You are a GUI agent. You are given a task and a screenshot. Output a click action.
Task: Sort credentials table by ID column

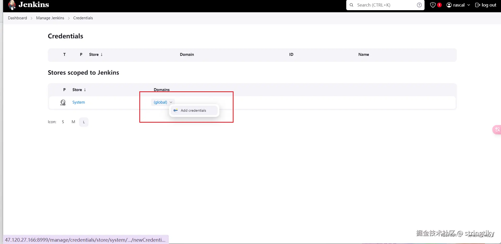pos(291,55)
